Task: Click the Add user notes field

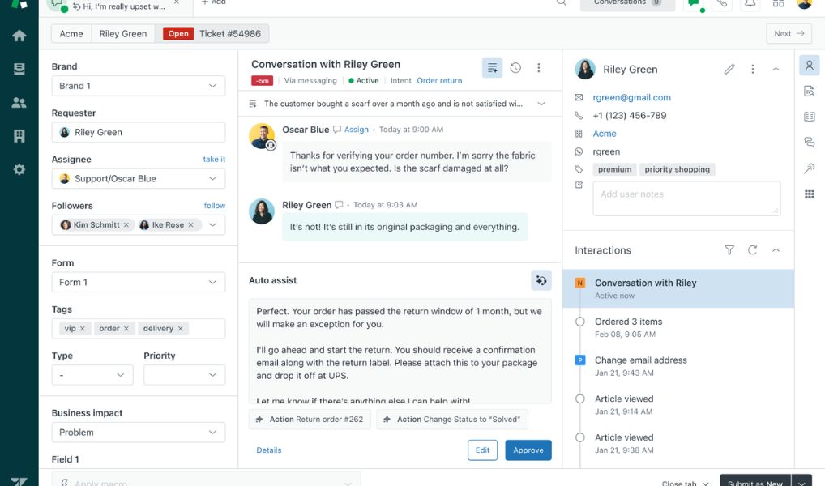Action: click(x=686, y=198)
